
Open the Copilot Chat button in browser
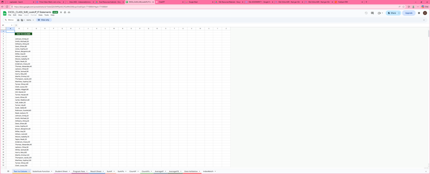(425, 7)
